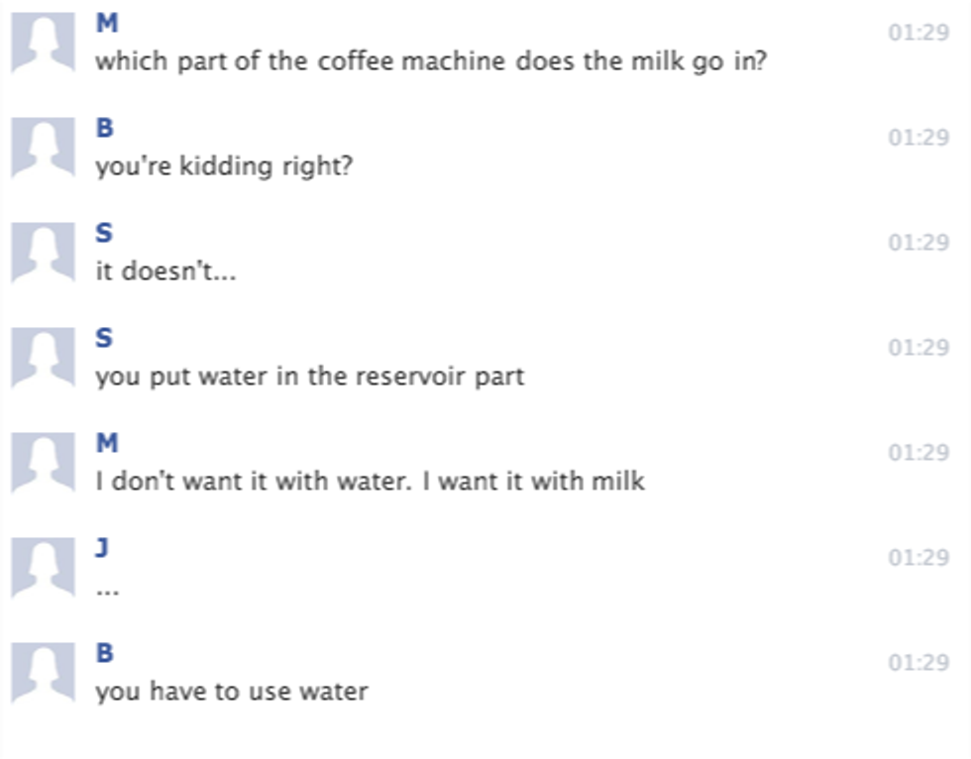This screenshot has width=971, height=759.
Task: Open J's profile picture placeholder
Action: click(43, 567)
